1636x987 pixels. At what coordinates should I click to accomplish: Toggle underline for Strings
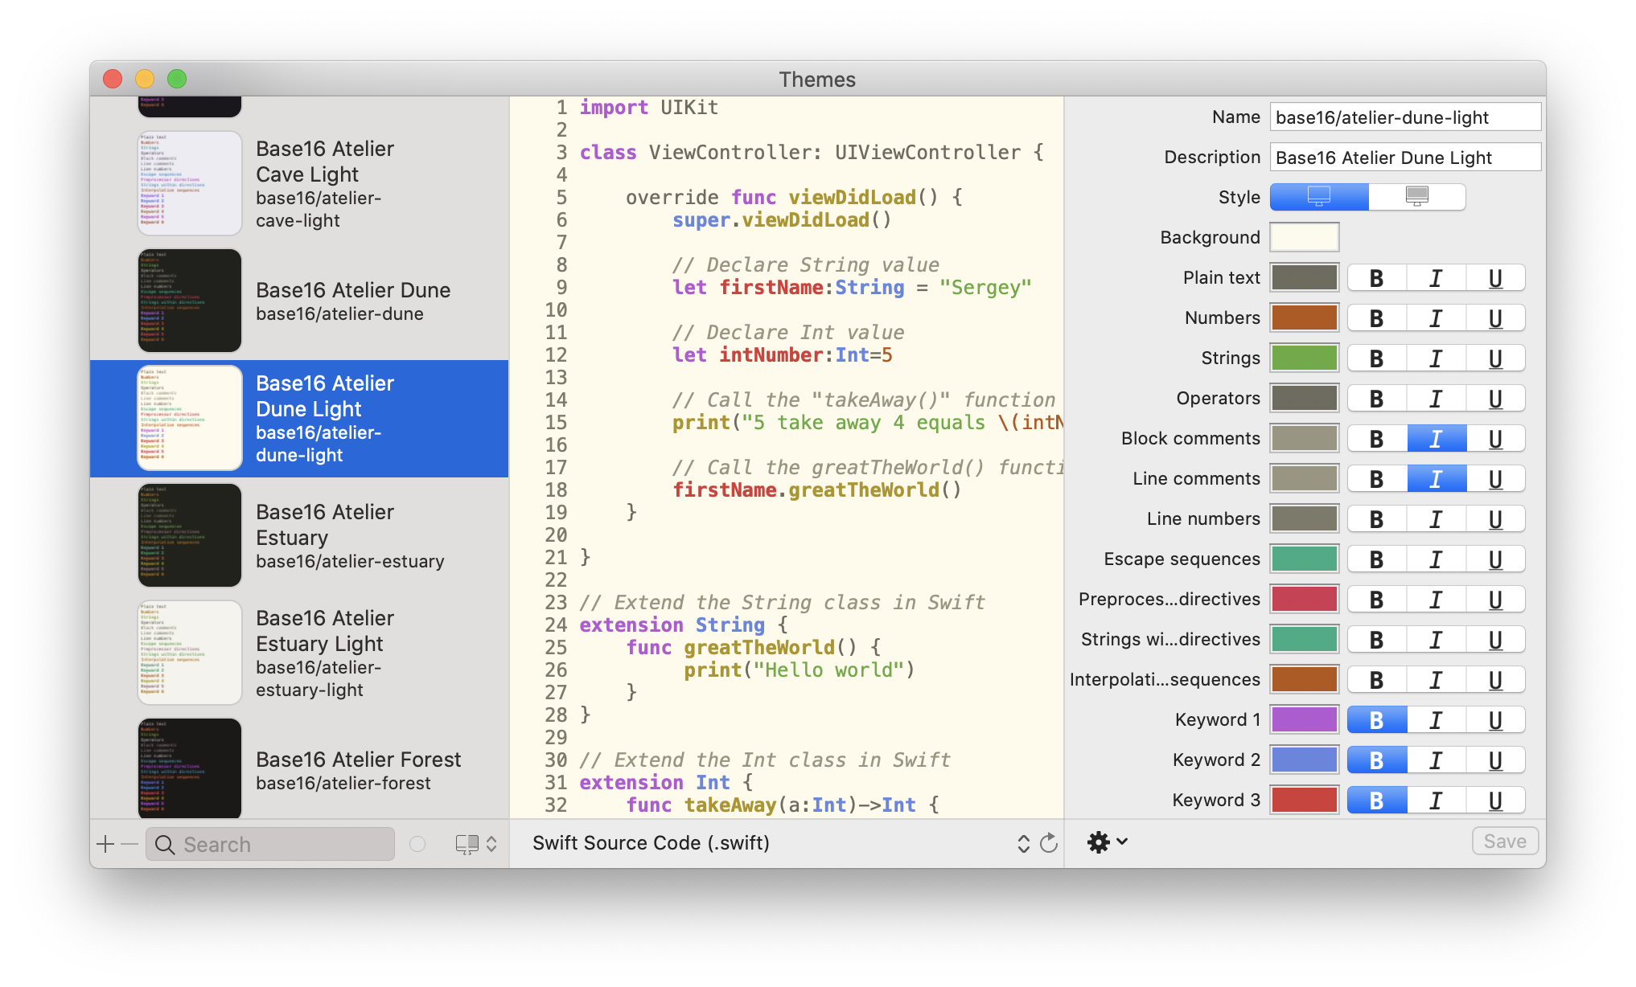tap(1495, 358)
